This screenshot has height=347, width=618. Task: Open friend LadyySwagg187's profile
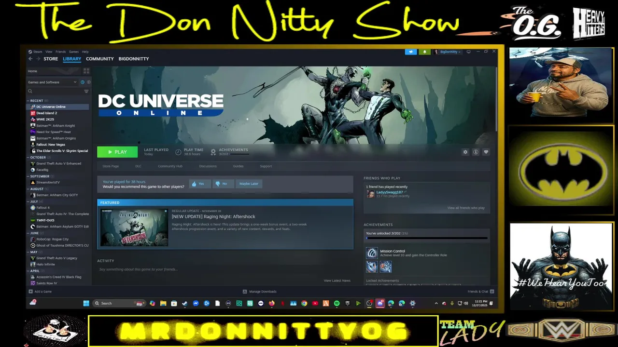point(389,192)
